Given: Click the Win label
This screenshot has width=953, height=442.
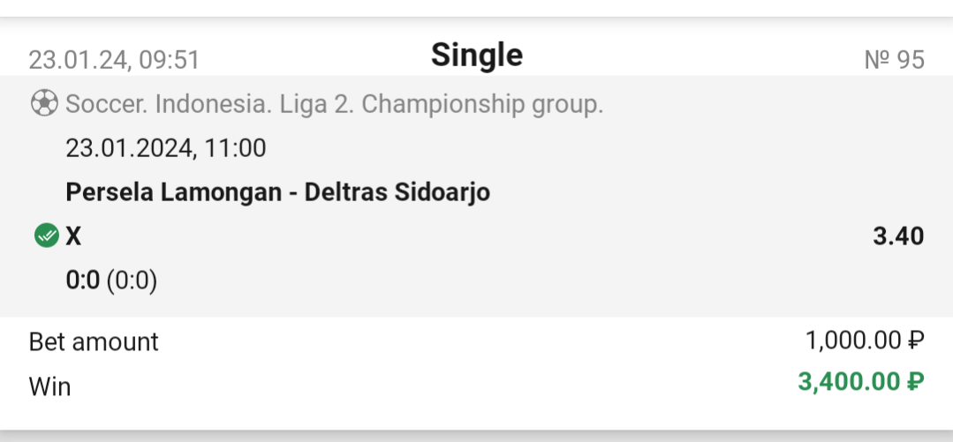Looking at the screenshot, I should pyautogui.click(x=49, y=386).
